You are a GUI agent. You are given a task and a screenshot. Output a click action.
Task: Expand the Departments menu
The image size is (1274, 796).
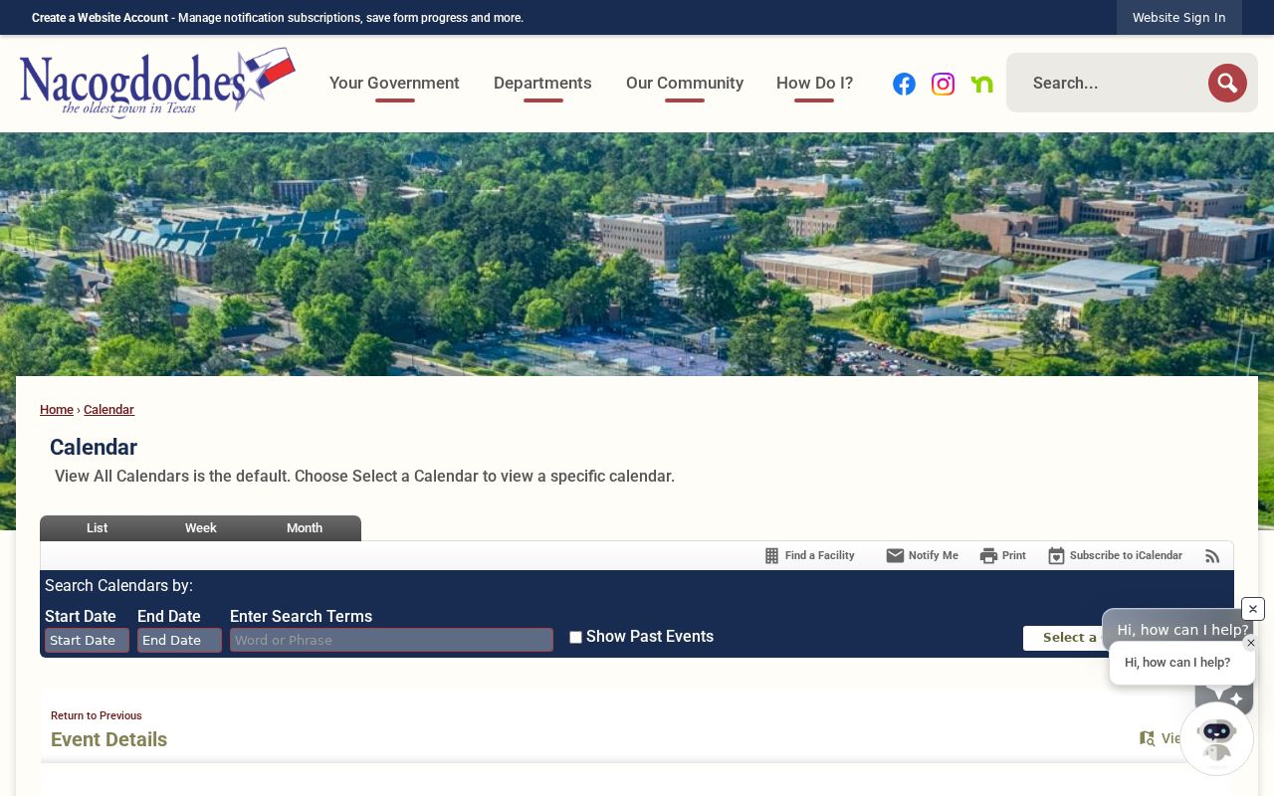tap(542, 84)
